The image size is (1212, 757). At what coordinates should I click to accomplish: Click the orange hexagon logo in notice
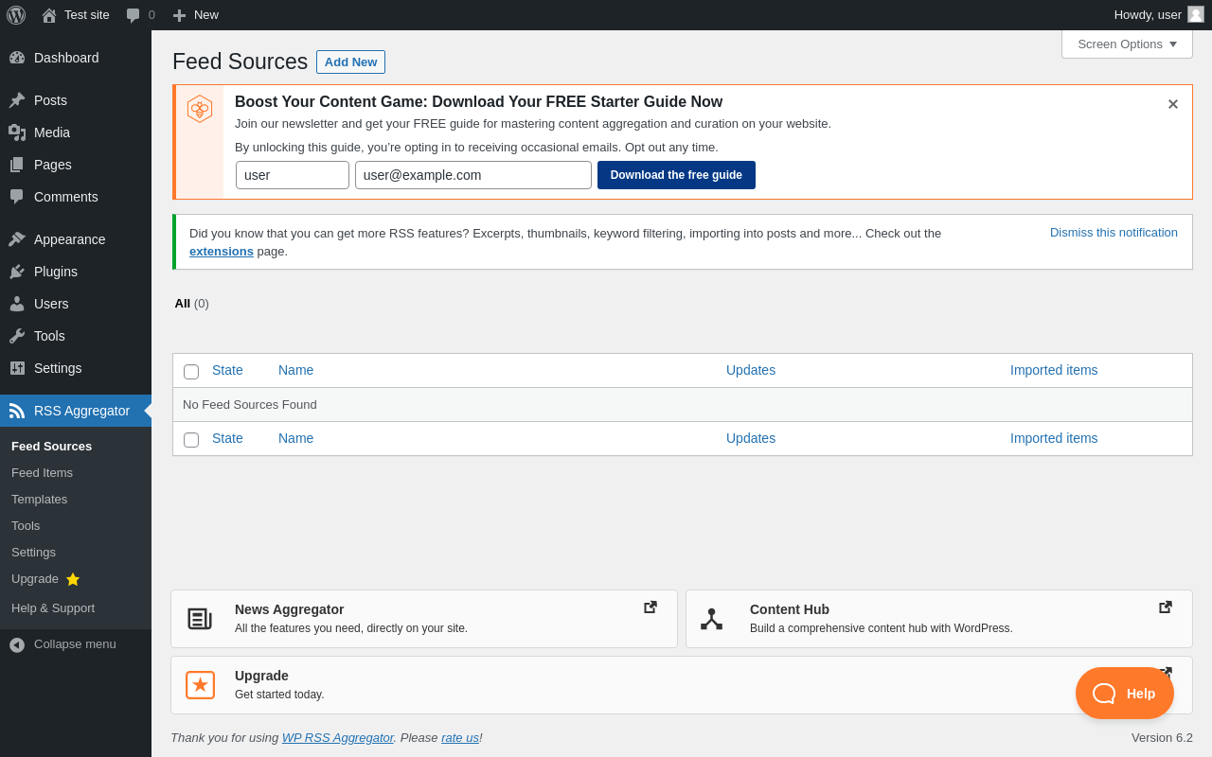[x=200, y=109]
